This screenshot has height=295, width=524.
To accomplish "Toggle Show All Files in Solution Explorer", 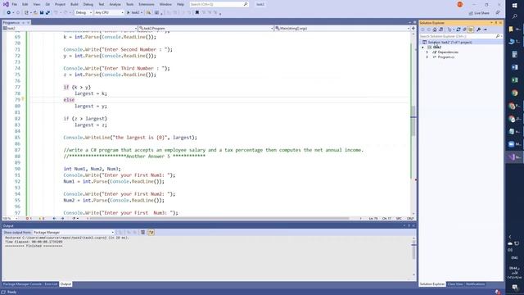I will click(x=471, y=29).
